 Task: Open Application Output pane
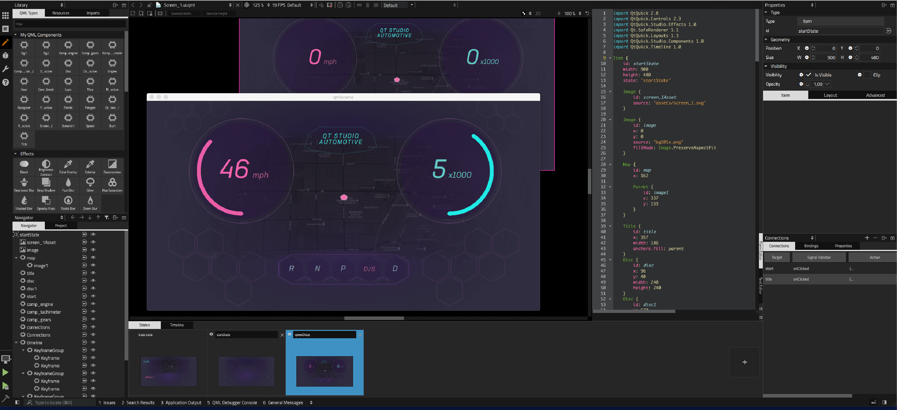[181, 402]
